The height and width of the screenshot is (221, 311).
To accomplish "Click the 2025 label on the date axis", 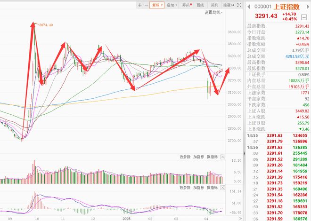I will [x=126, y=219].
